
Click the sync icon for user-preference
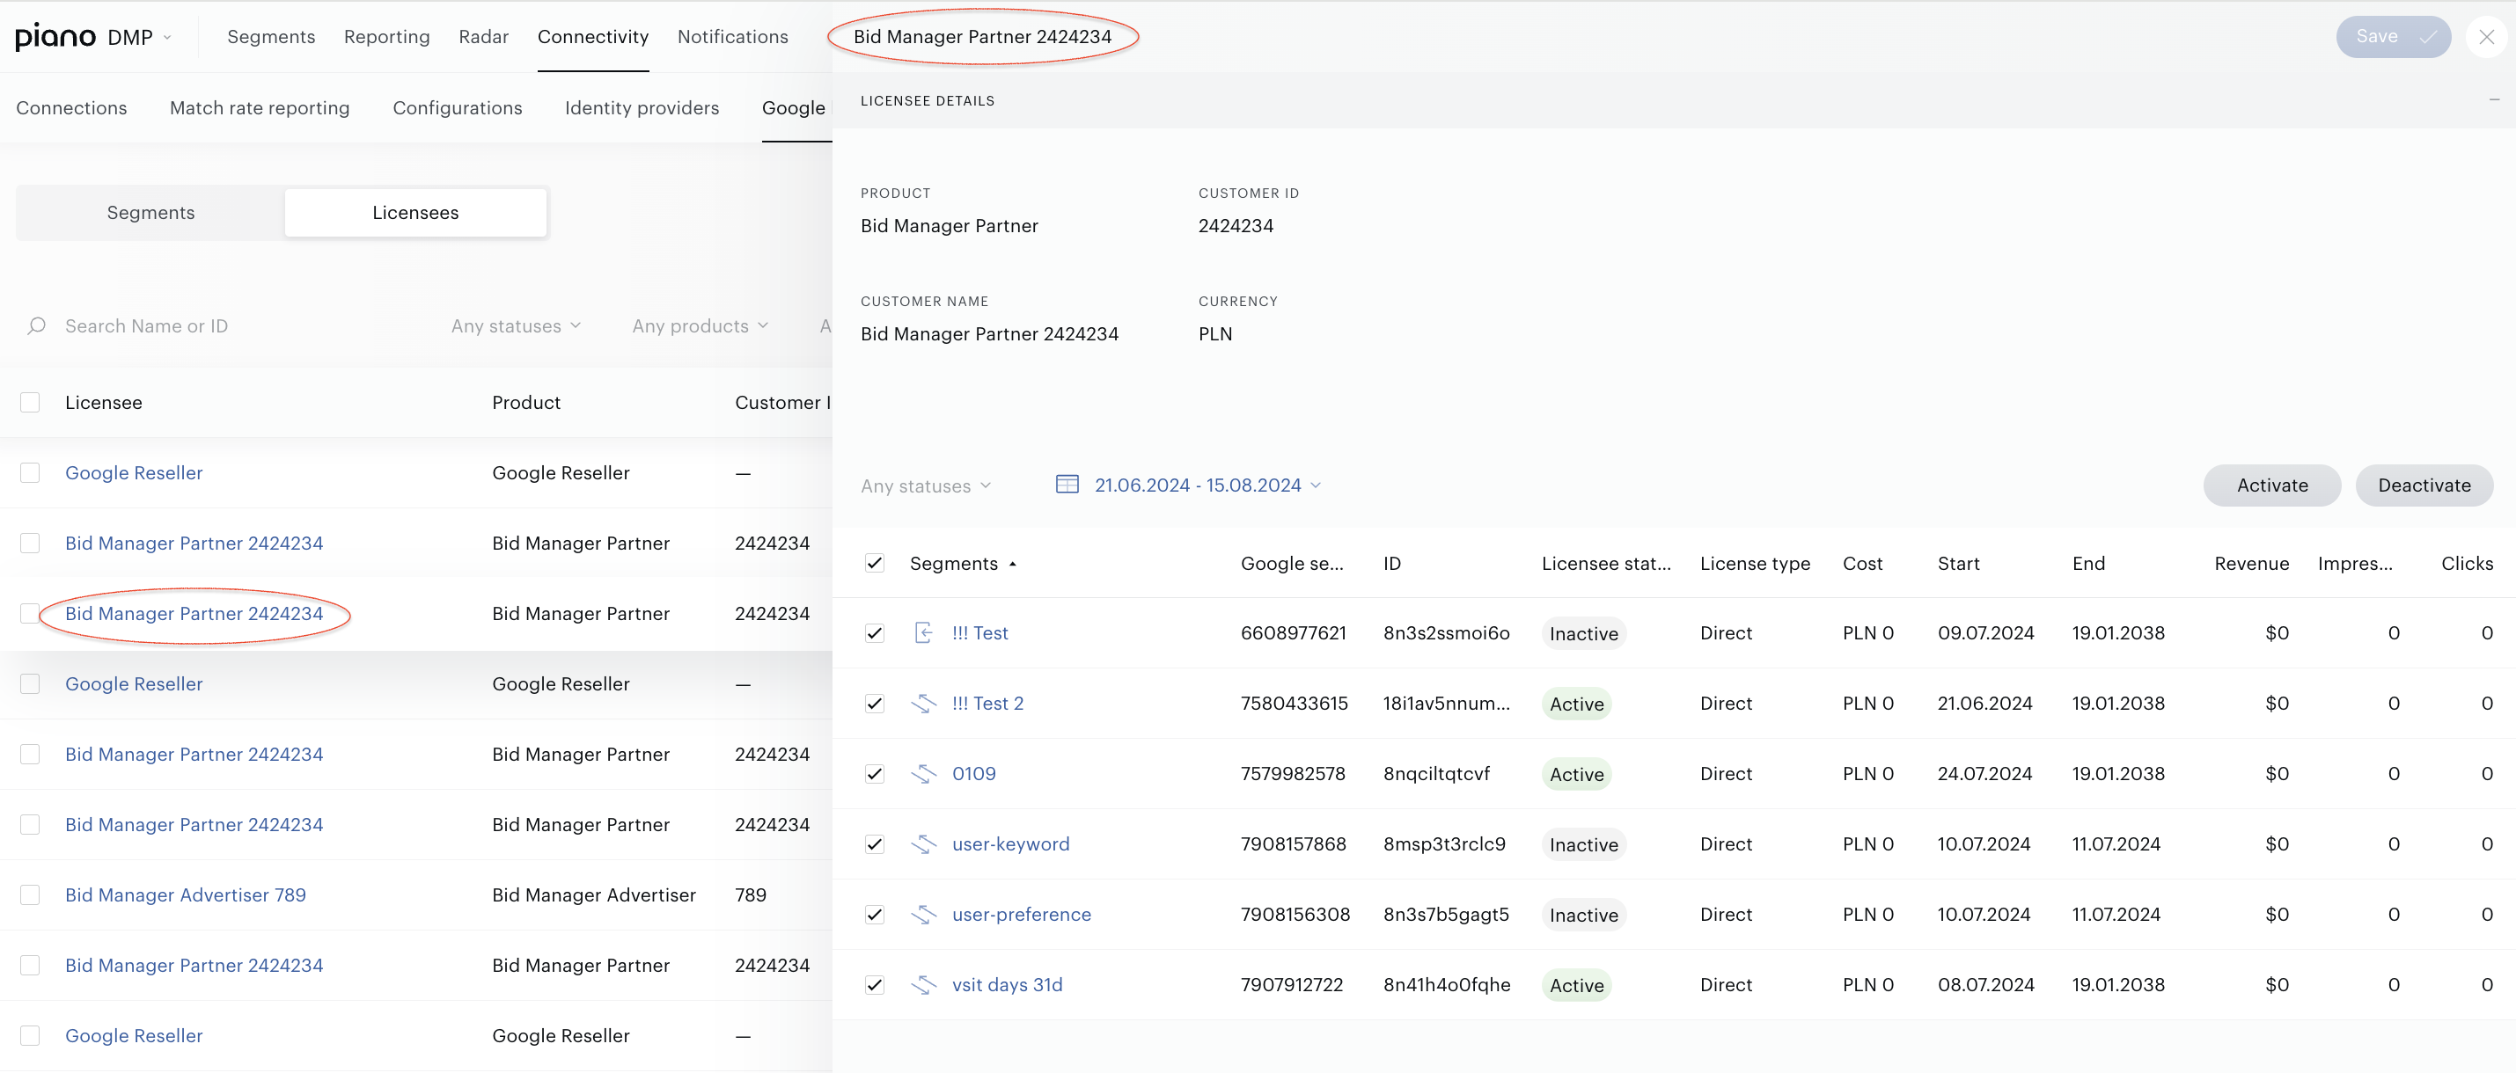pyautogui.click(x=923, y=914)
